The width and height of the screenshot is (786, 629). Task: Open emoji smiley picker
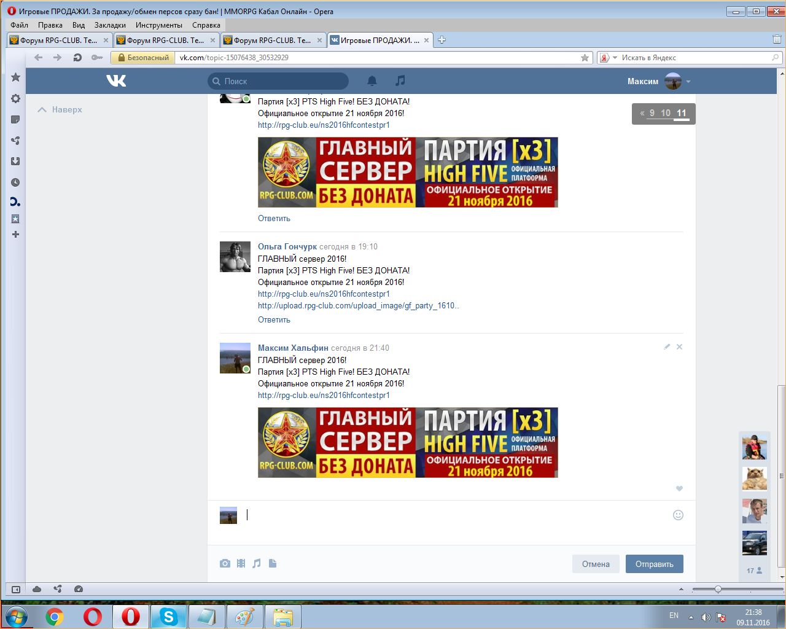point(678,515)
